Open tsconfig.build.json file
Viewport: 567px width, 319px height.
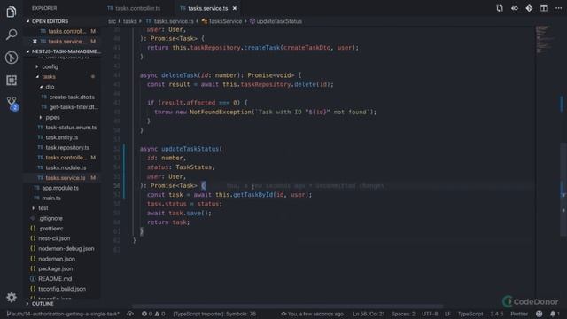62,289
